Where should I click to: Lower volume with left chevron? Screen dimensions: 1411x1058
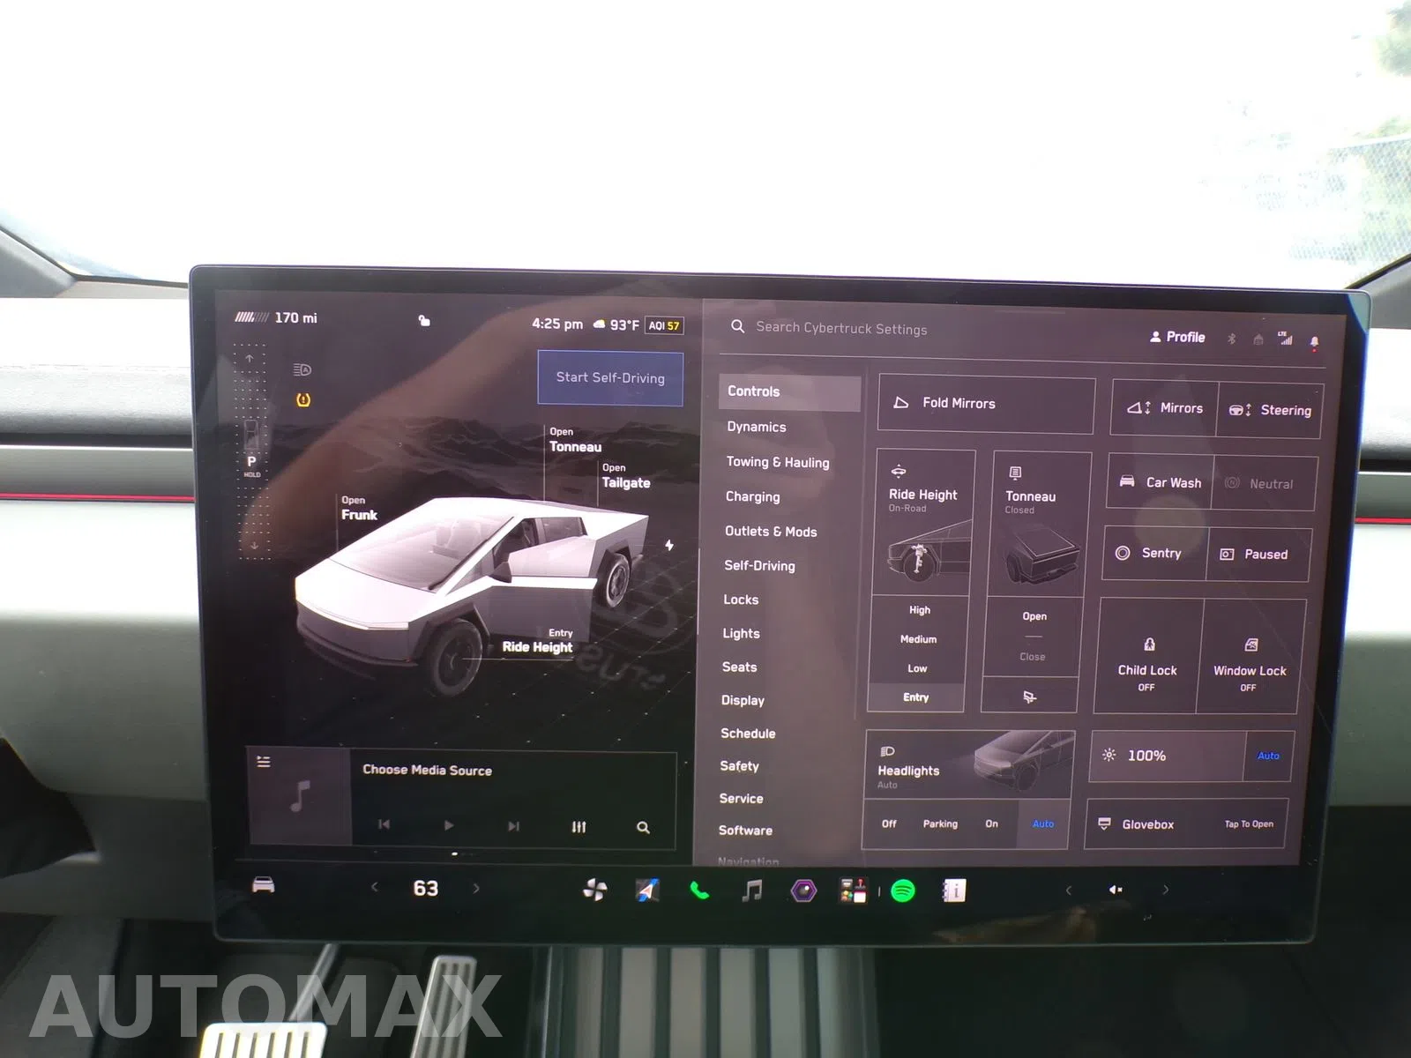[x=1068, y=890]
